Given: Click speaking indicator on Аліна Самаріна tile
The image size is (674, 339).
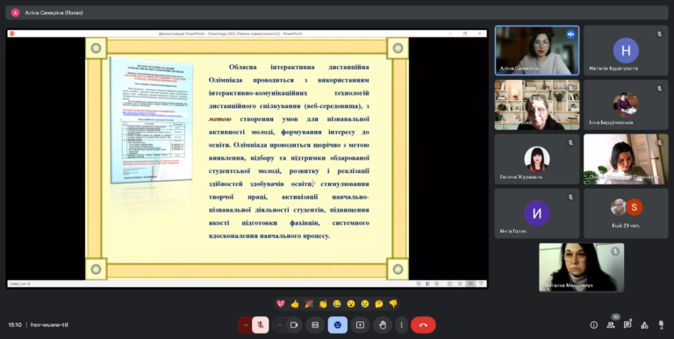Looking at the screenshot, I should tap(570, 34).
